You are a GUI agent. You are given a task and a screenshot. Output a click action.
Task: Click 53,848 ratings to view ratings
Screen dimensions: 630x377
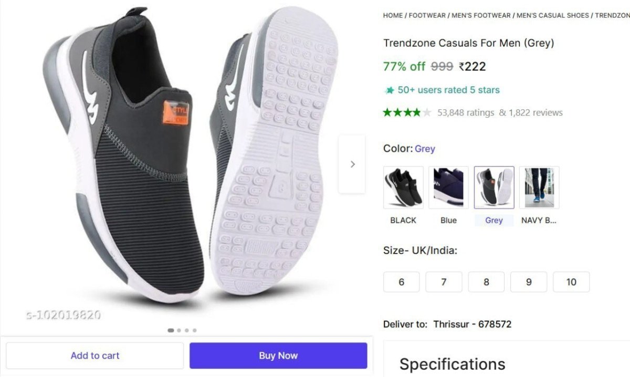(x=465, y=112)
